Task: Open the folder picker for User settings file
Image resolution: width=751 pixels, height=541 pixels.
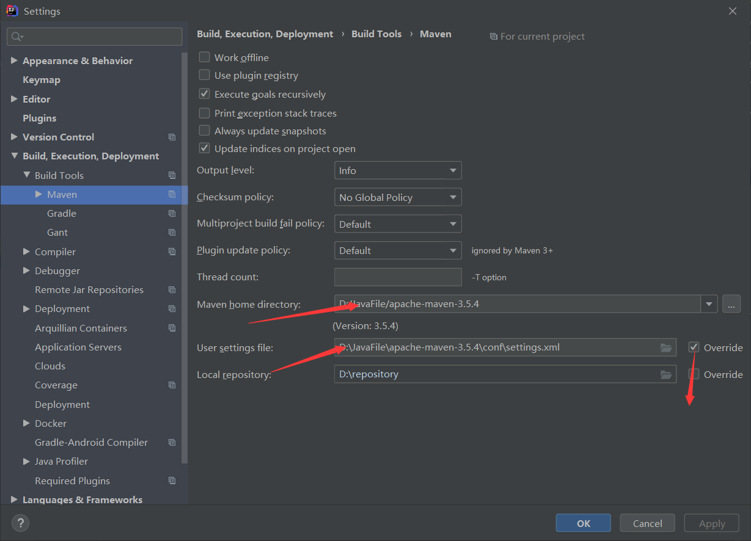Action: [x=665, y=347]
